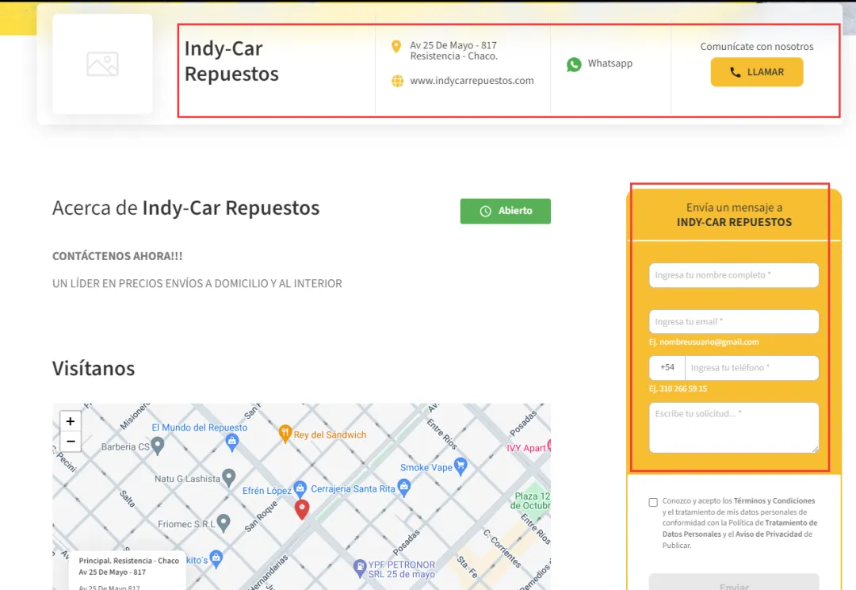856x590 pixels.
Task: Click Rey del Sándwich restaurant marker
Action: [285, 434]
